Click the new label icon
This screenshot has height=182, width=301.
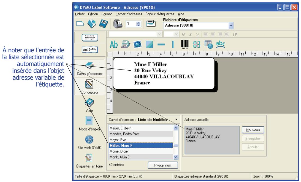[x=80, y=24]
